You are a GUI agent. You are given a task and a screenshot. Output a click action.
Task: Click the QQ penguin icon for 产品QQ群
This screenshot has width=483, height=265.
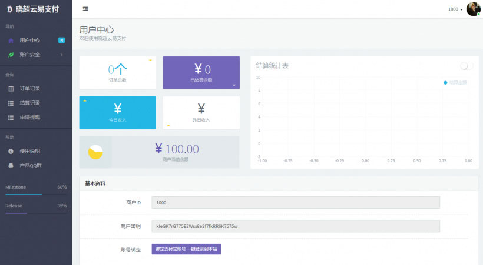11,165
